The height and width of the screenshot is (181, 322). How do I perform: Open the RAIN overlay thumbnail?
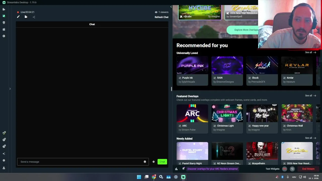[227, 65]
